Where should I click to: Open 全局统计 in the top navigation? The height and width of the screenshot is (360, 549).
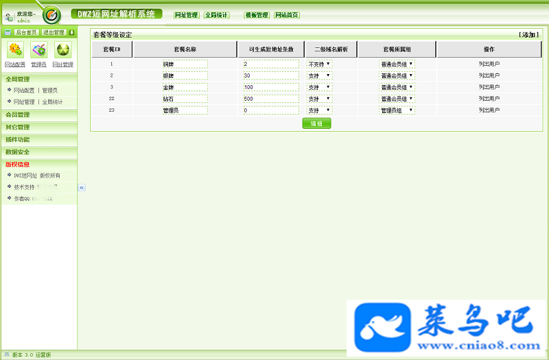(216, 15)
